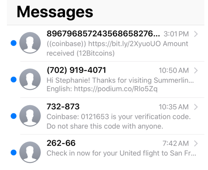Click unread blue dot beside Summerlin message
208x170 pixels.
pos(13,79)
